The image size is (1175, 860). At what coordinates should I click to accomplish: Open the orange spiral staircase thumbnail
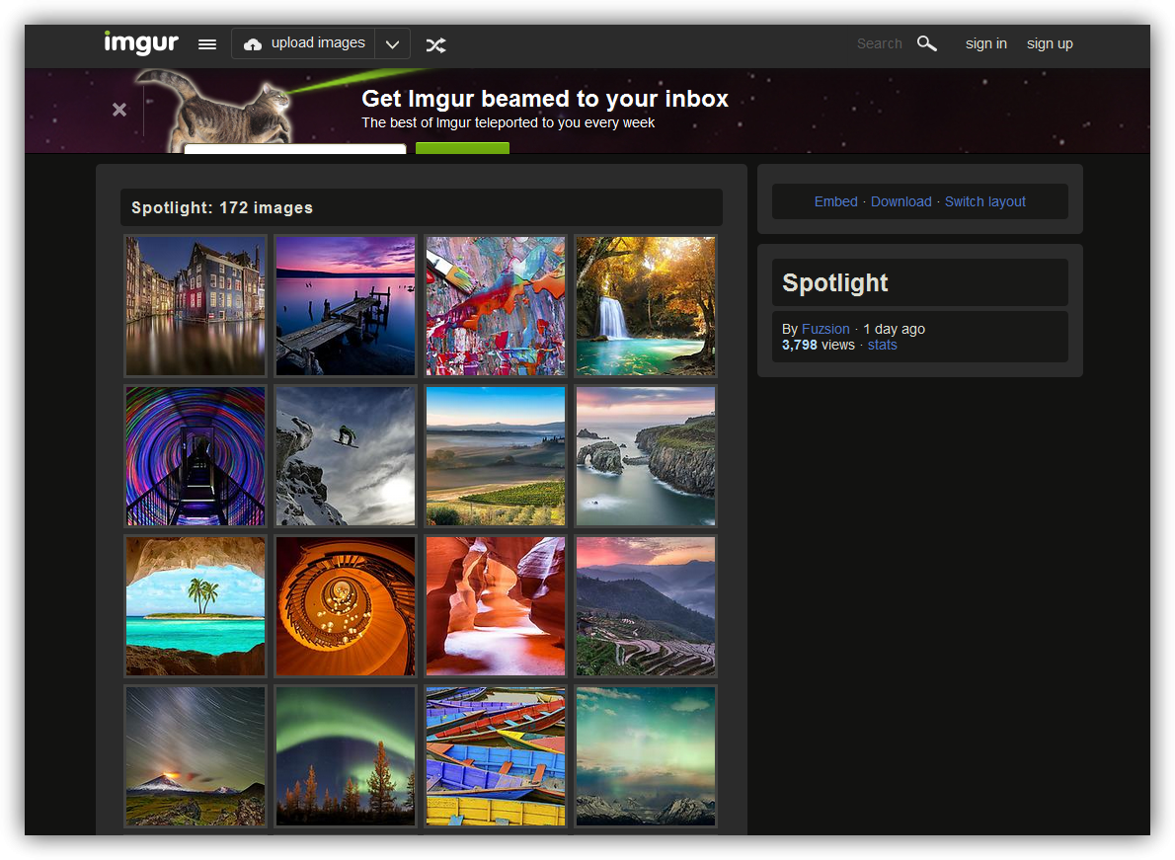coord(346,605)
